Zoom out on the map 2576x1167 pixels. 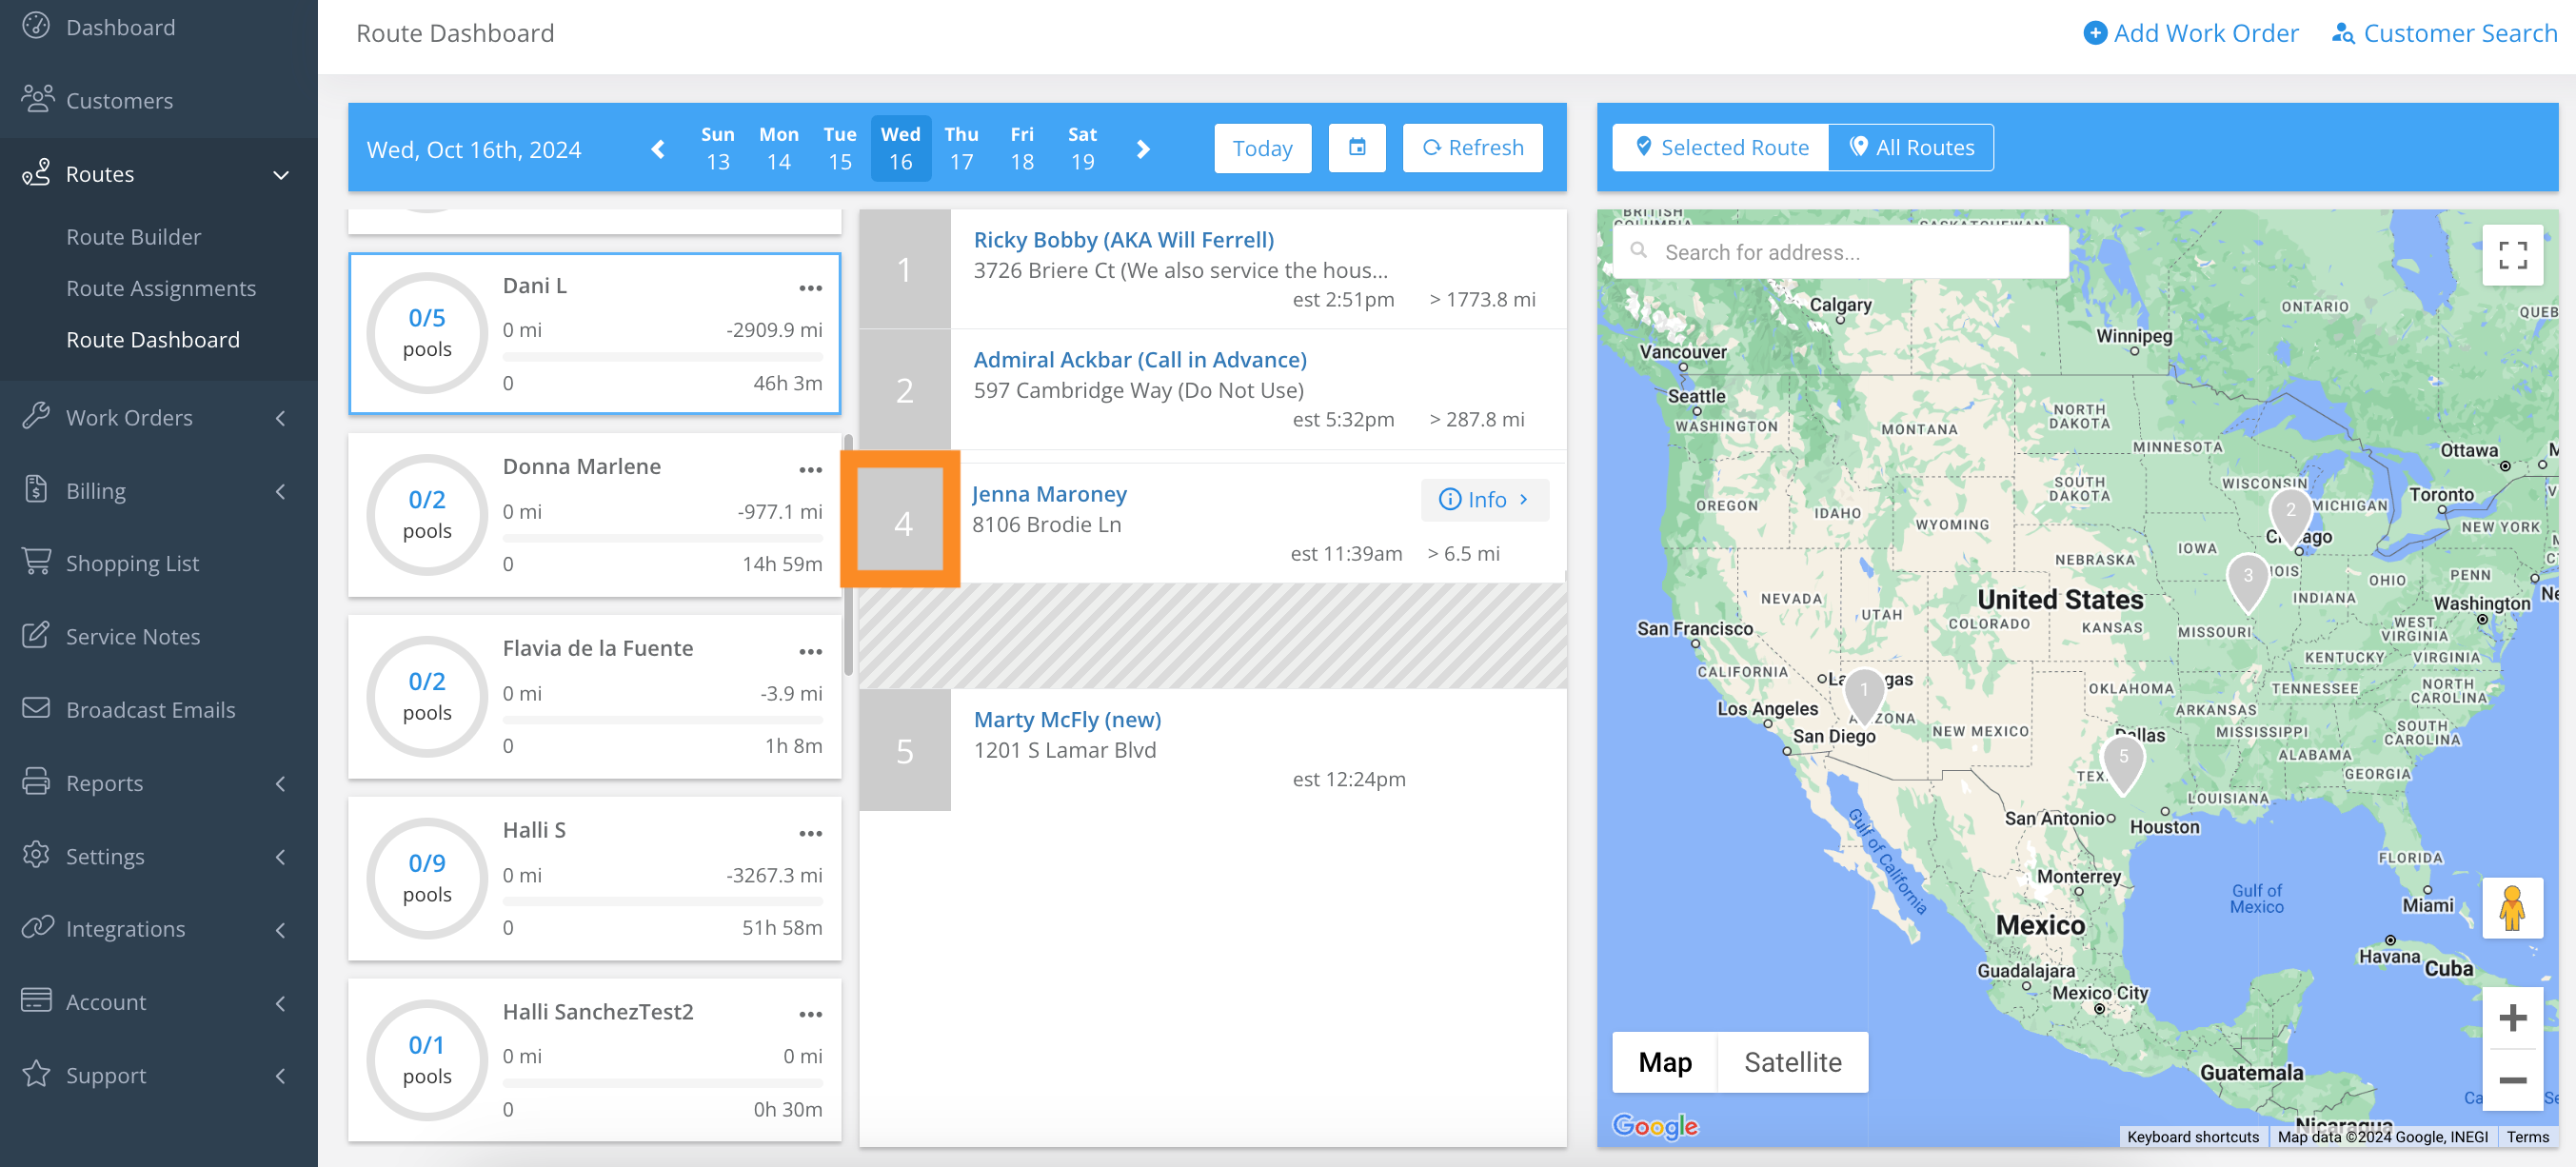click(2512, 1080)
